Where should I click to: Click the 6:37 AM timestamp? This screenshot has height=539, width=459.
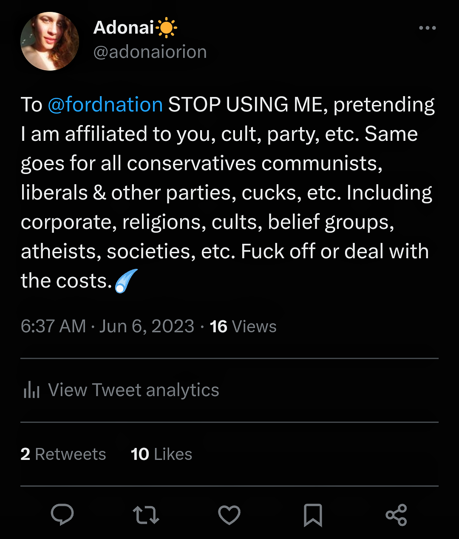click(53, 327)
